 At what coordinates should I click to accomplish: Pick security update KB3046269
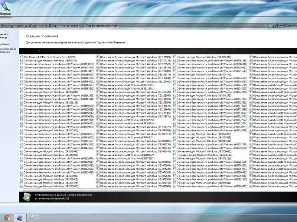pos(210,78)
